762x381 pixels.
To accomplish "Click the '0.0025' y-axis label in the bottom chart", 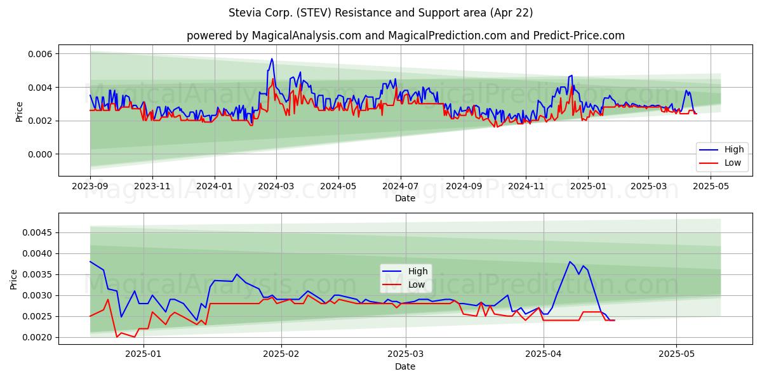I will tap(37, 316).
